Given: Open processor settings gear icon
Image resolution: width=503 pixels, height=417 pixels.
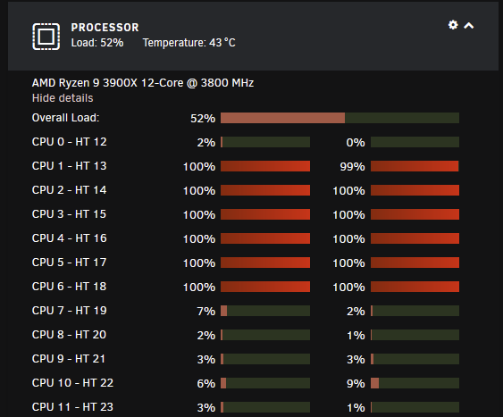Looking at the screenshot, I should pos(453,25).
